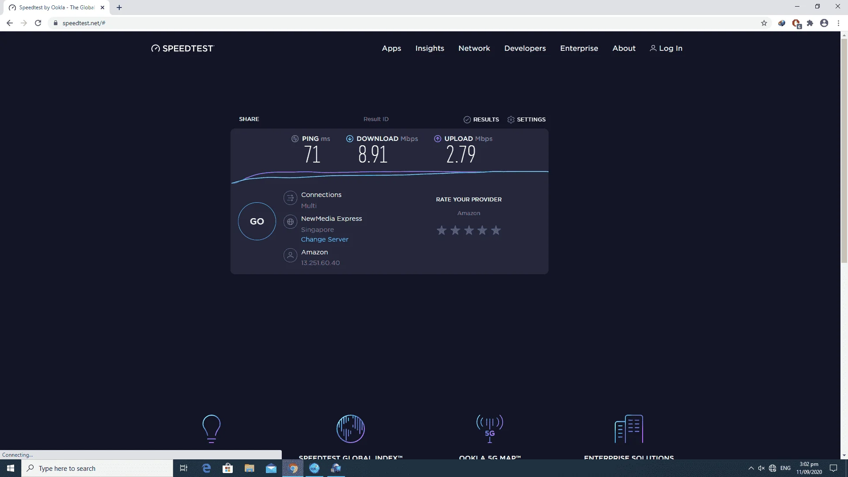Open the Developers menu item

tap(525, 48)
